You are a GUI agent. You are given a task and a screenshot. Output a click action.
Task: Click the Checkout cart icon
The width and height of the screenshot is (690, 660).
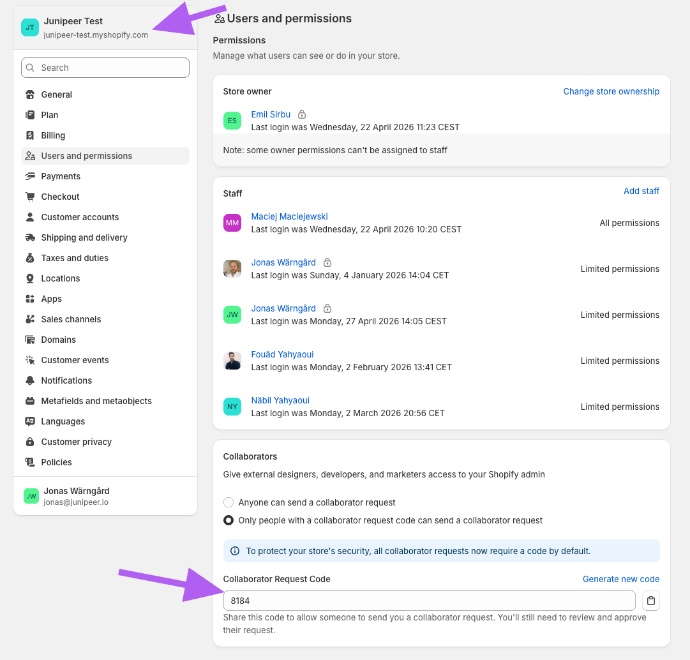coord(30,197)
